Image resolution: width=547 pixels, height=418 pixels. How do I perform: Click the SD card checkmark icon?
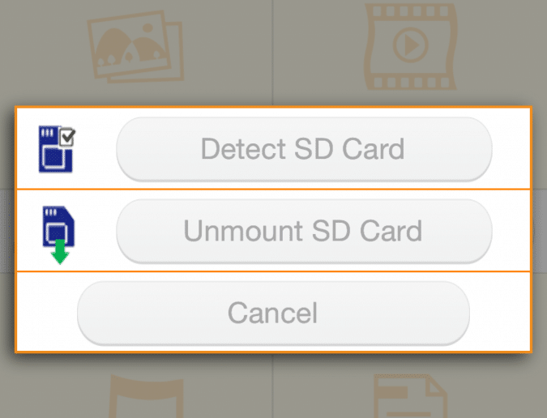click(x=57, y=149)
